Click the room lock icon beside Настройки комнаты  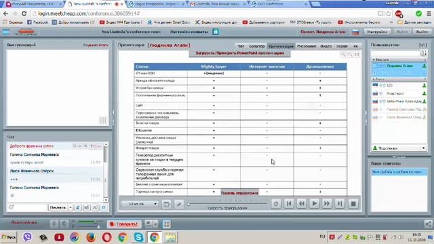coord(216,32)
